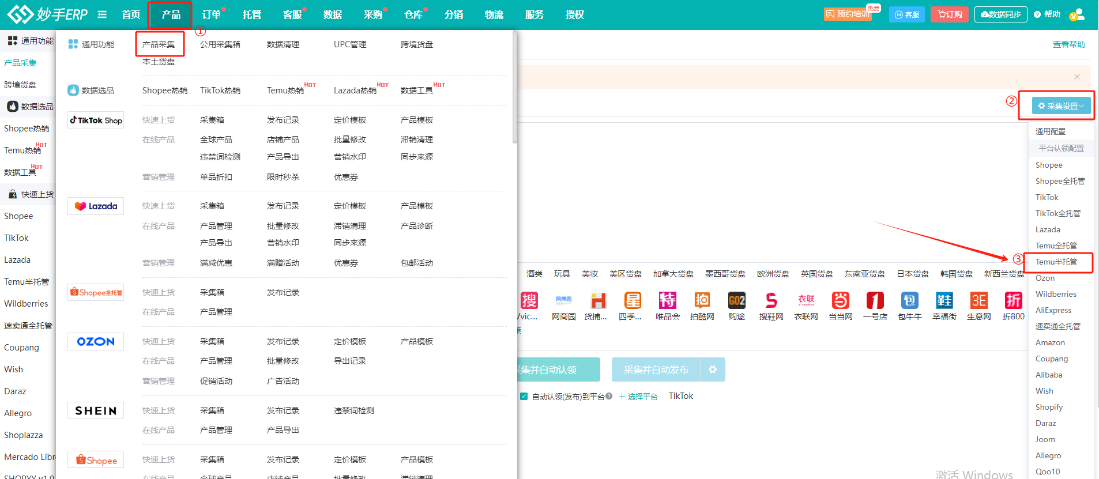
Task: Select the 美区货盘 category tab
Action: click(x=626, y=274)
